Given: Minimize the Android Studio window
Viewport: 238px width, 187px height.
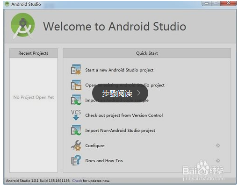Looking at the screenshot, I should tap(207, 3).
